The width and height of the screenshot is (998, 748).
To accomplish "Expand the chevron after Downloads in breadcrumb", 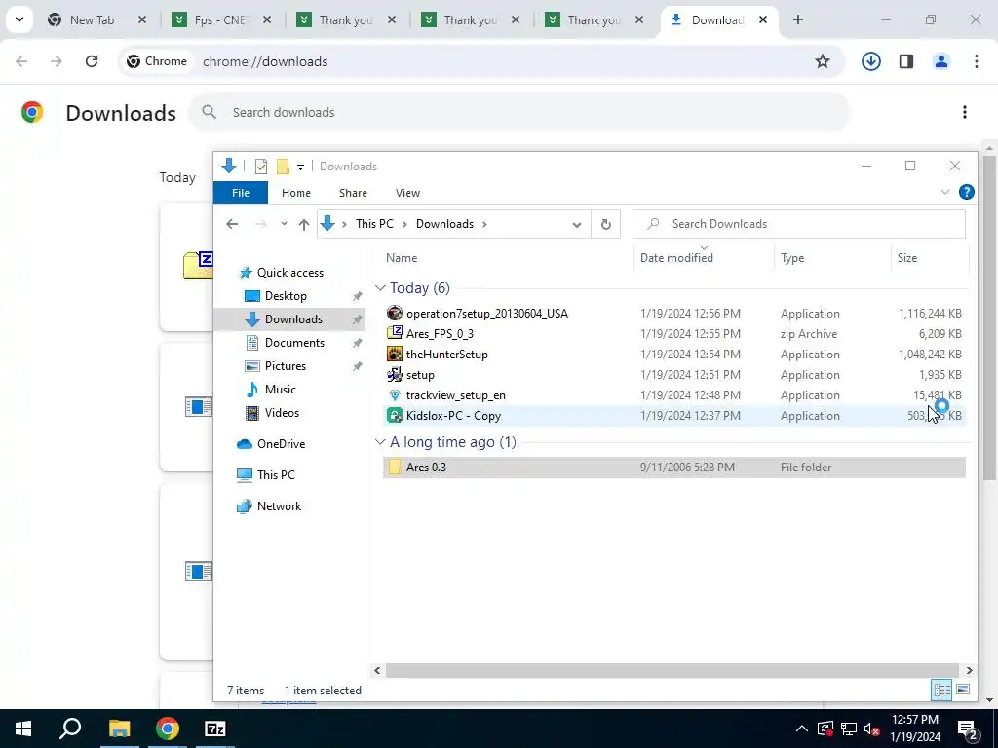I will coord(484,224).
